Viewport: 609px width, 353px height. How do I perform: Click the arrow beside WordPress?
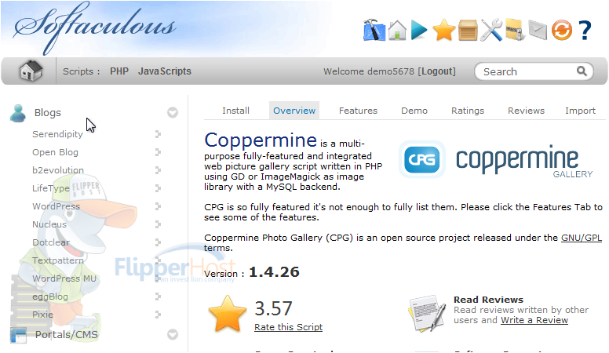(x=158, y=206)
